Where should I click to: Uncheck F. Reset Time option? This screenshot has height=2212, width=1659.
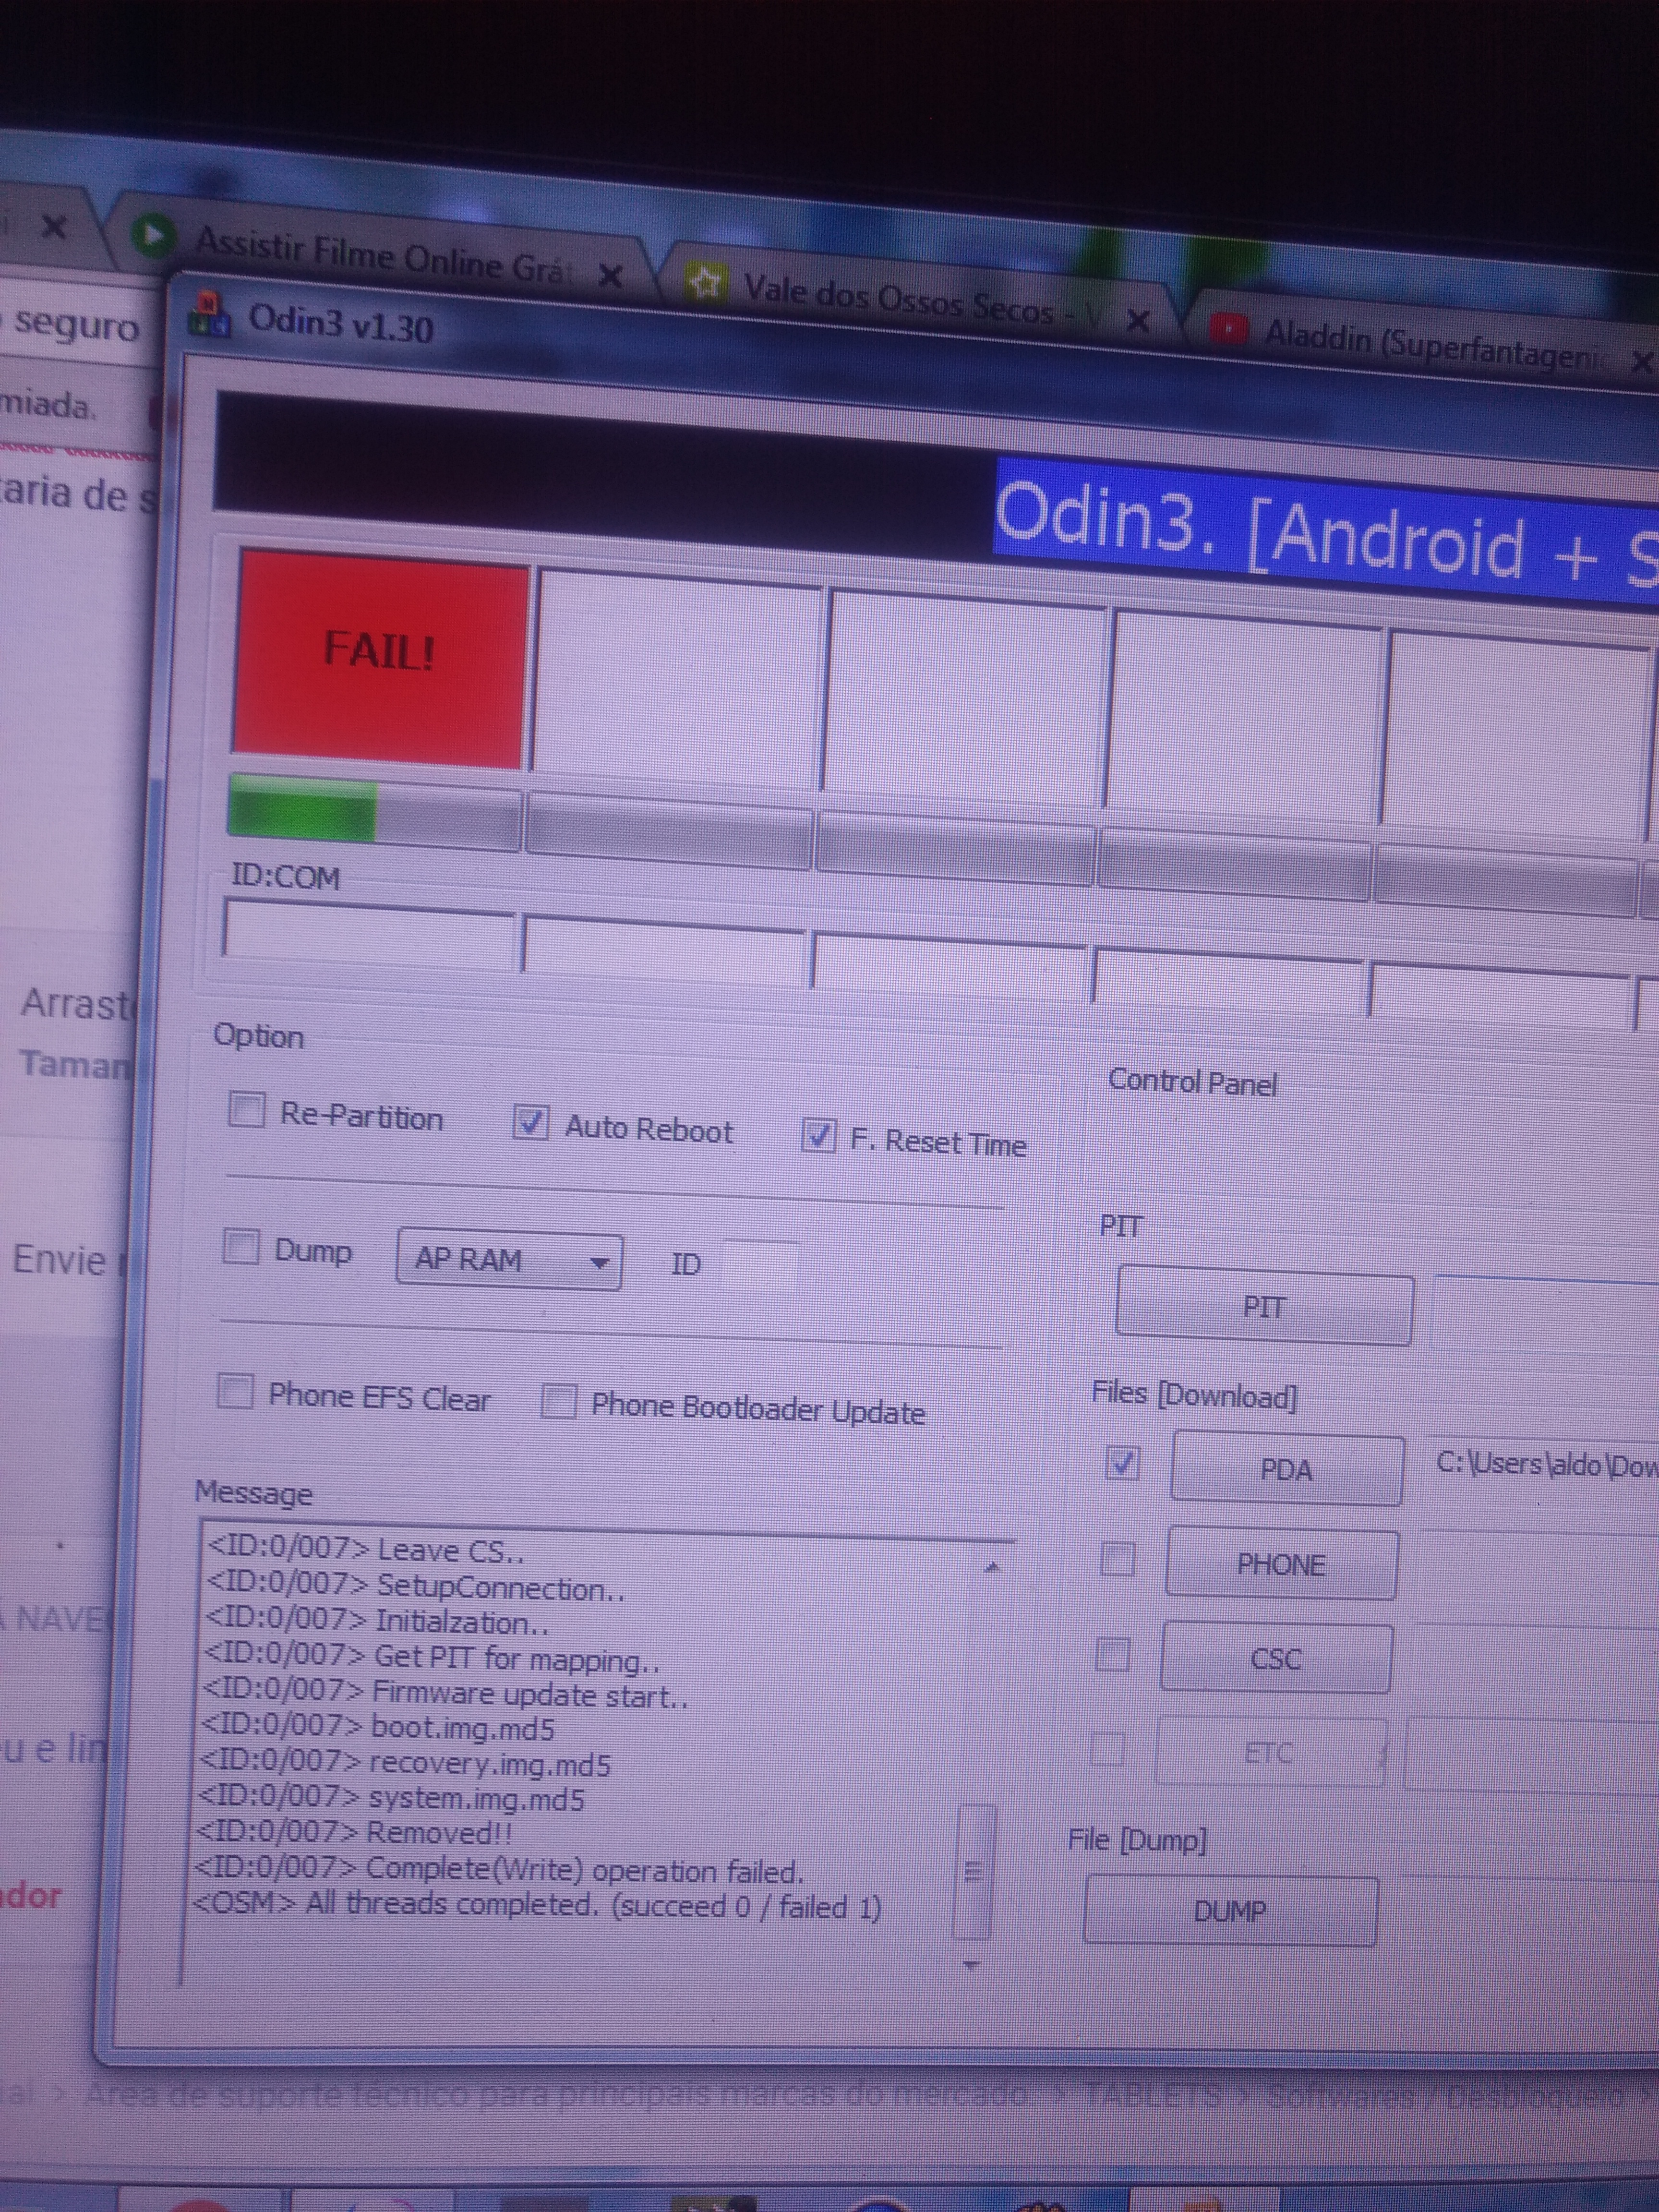819,1136
